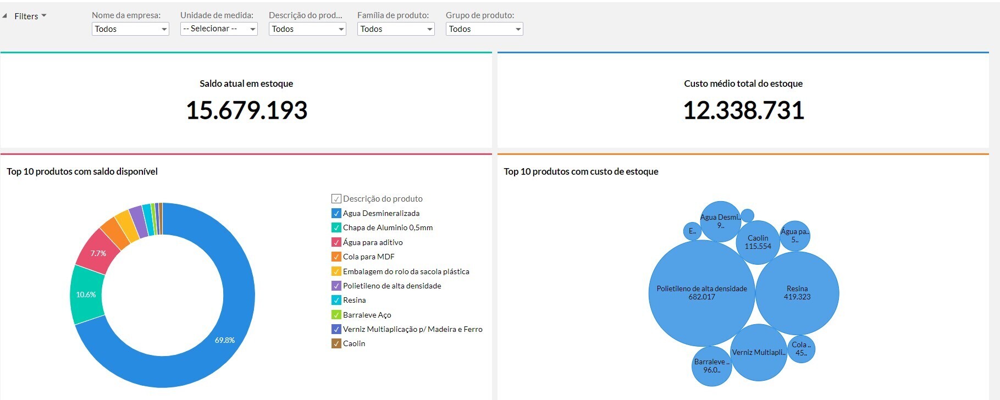Toggle the Água para aditivo legend checkbox
1000x400 pixels.
[336, 242]
